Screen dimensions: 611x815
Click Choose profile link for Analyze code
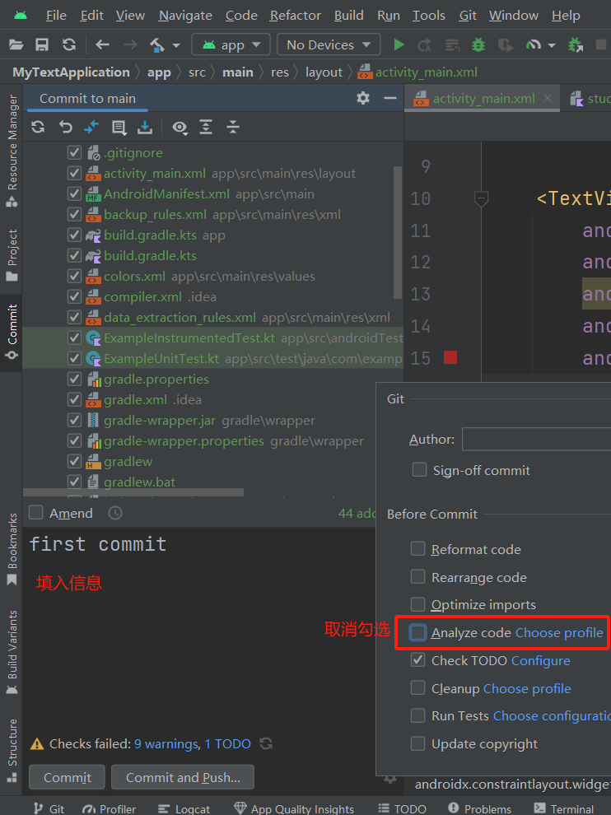click(x=559, y=632)
